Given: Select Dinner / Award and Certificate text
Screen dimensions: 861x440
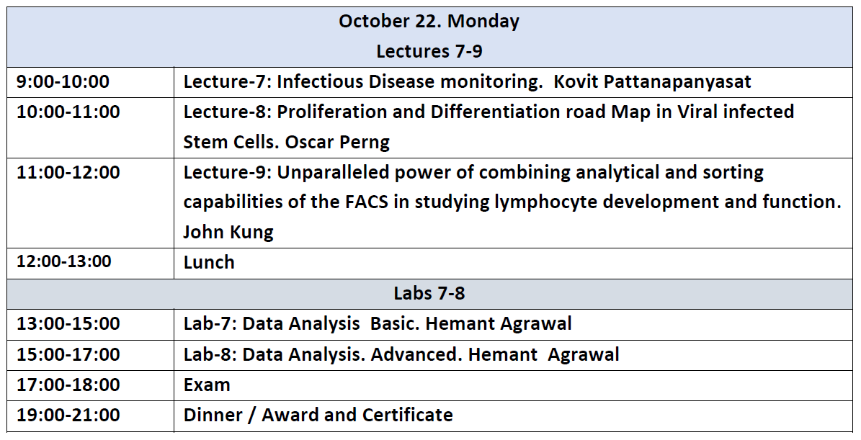Looking at the screenshot, I should [318, 416].
